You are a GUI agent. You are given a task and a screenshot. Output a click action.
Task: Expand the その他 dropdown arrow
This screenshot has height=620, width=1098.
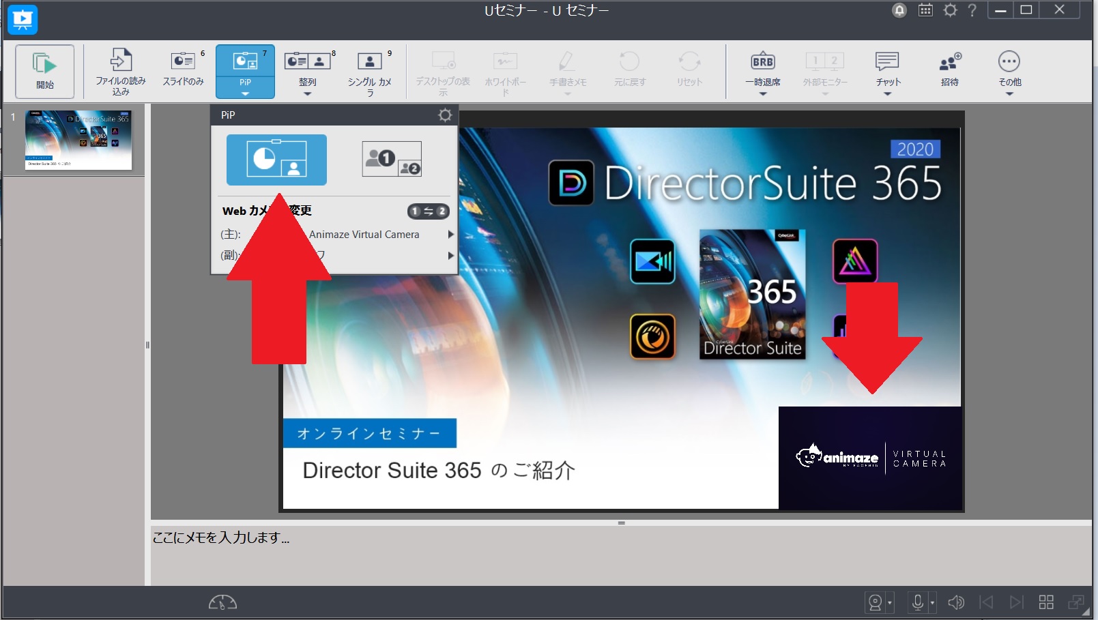(1009, 94)
